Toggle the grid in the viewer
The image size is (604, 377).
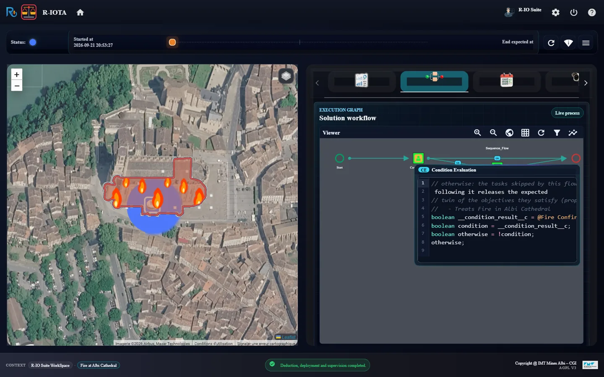525,133
